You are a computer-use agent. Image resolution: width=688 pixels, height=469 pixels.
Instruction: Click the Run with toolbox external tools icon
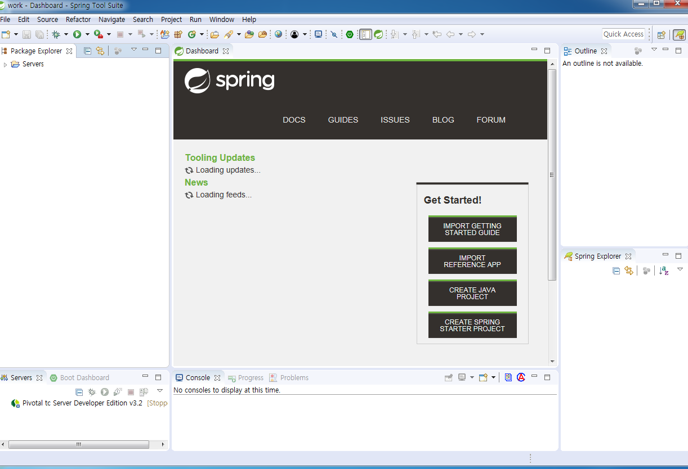(x=99, y=34)
